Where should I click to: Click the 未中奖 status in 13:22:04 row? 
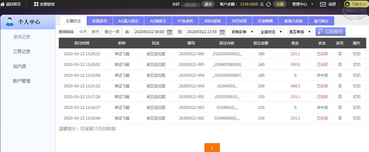[x=322, y=75]
